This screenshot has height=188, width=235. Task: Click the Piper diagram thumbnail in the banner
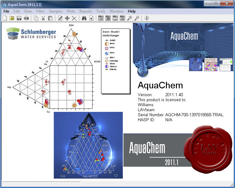196,65
